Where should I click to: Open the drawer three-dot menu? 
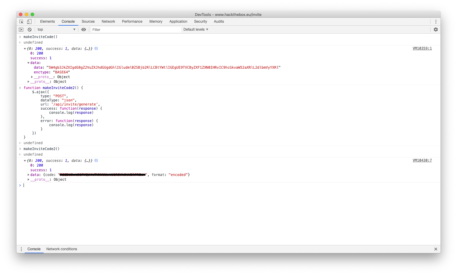point(21,249)
